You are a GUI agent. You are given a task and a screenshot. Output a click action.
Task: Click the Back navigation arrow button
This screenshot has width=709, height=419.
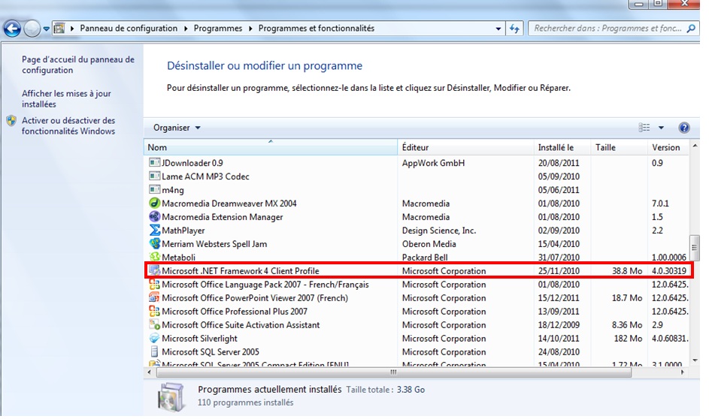pos(12,29)
